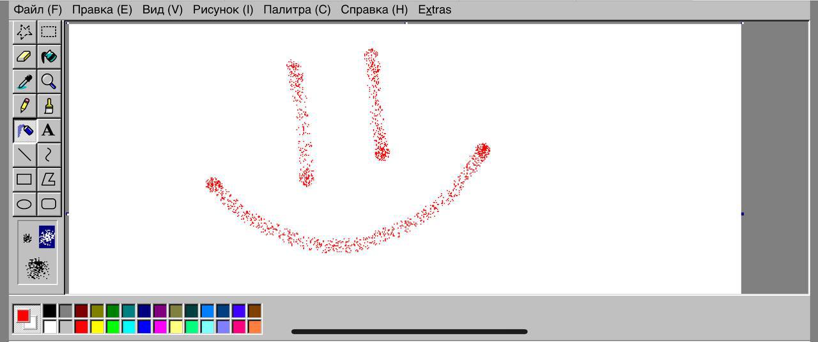This screenshot has width=818, height=342.
Task: Choose the largest airbrush spray size
Action: click(38, 268)
